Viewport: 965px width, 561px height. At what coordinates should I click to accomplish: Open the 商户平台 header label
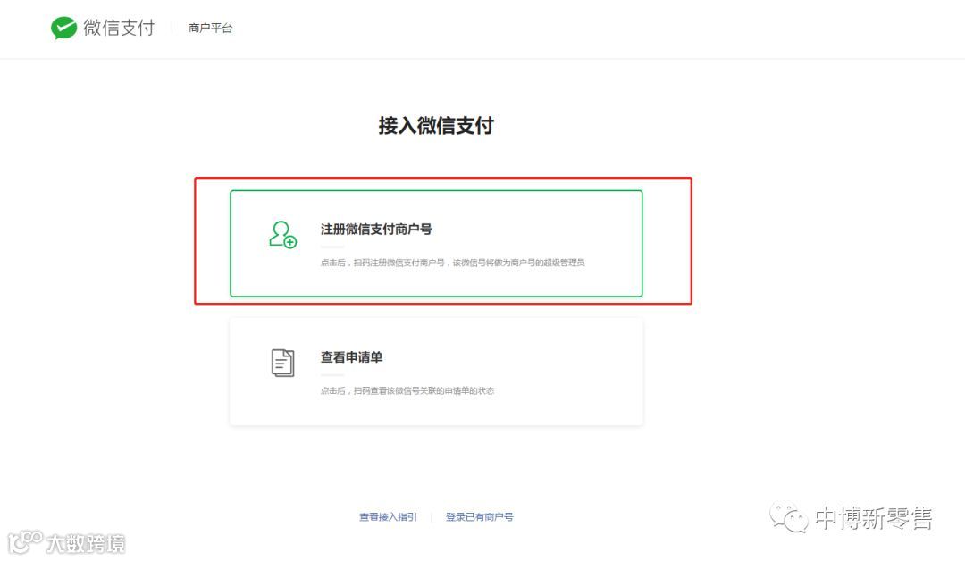pyautogui.click(x=211, y=29)
